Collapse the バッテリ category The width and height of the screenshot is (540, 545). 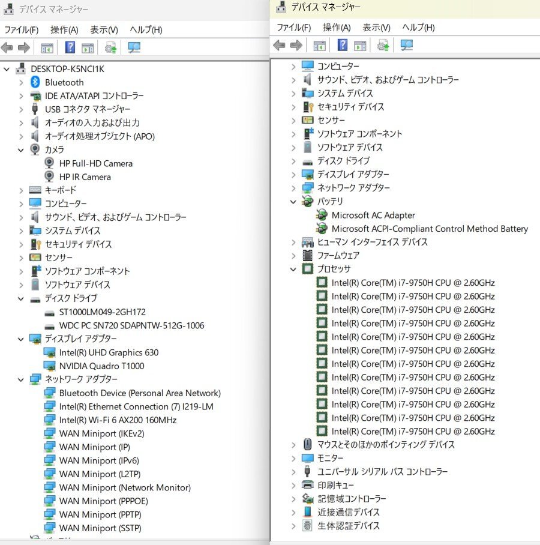click(293, 202)
